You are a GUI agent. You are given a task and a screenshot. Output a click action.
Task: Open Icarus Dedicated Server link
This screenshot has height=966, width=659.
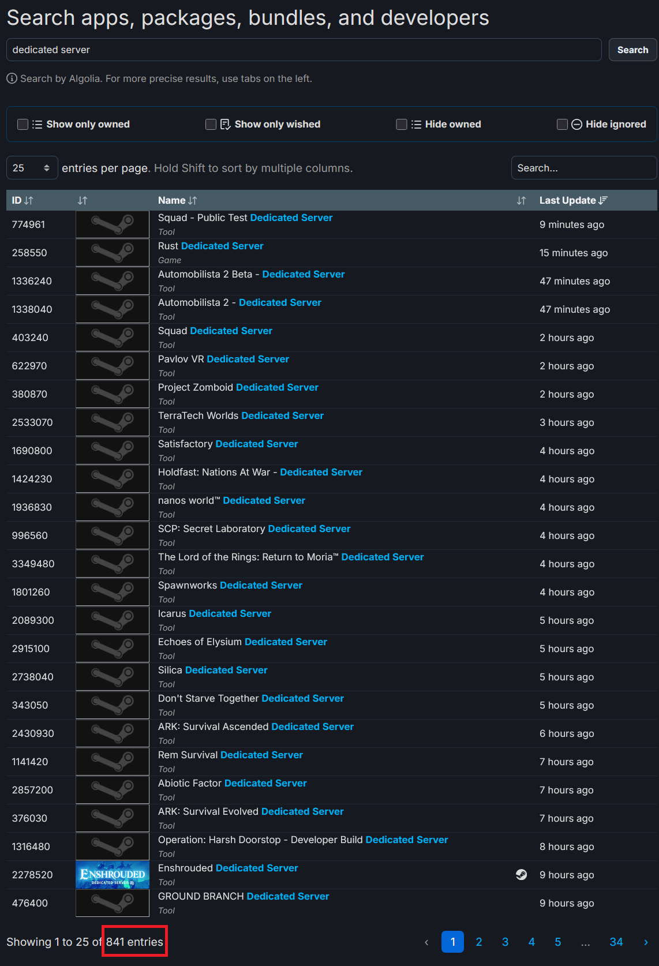click(215, 613)
